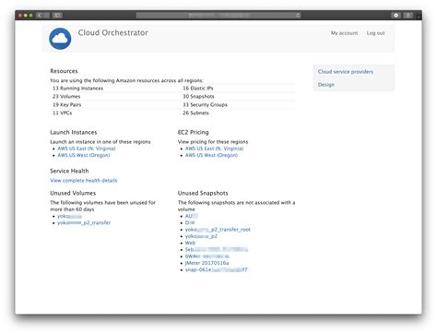Viewport: 437px width, 334px height.
Task: Open the first unused volume 'yoko' link
Action: coord(69,216)
